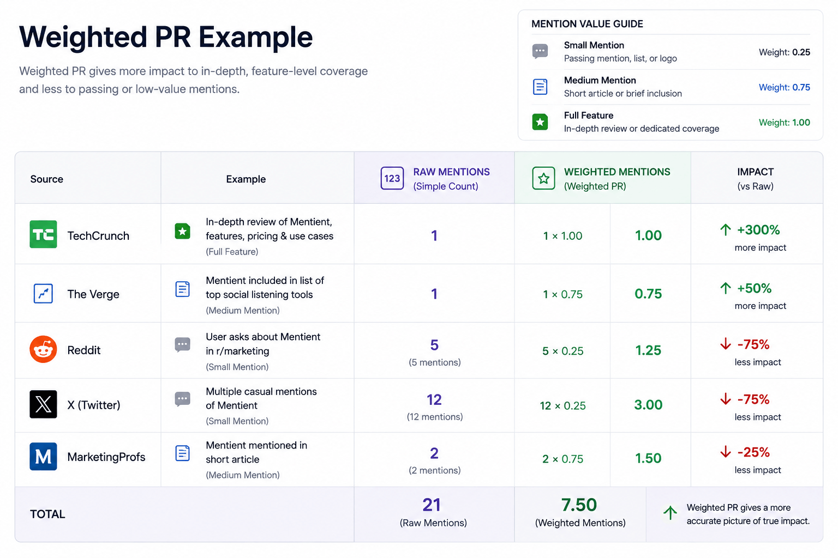Click the 'Source' column header
The width and height of the screenshot is (838, 558).
coord(47,179)
